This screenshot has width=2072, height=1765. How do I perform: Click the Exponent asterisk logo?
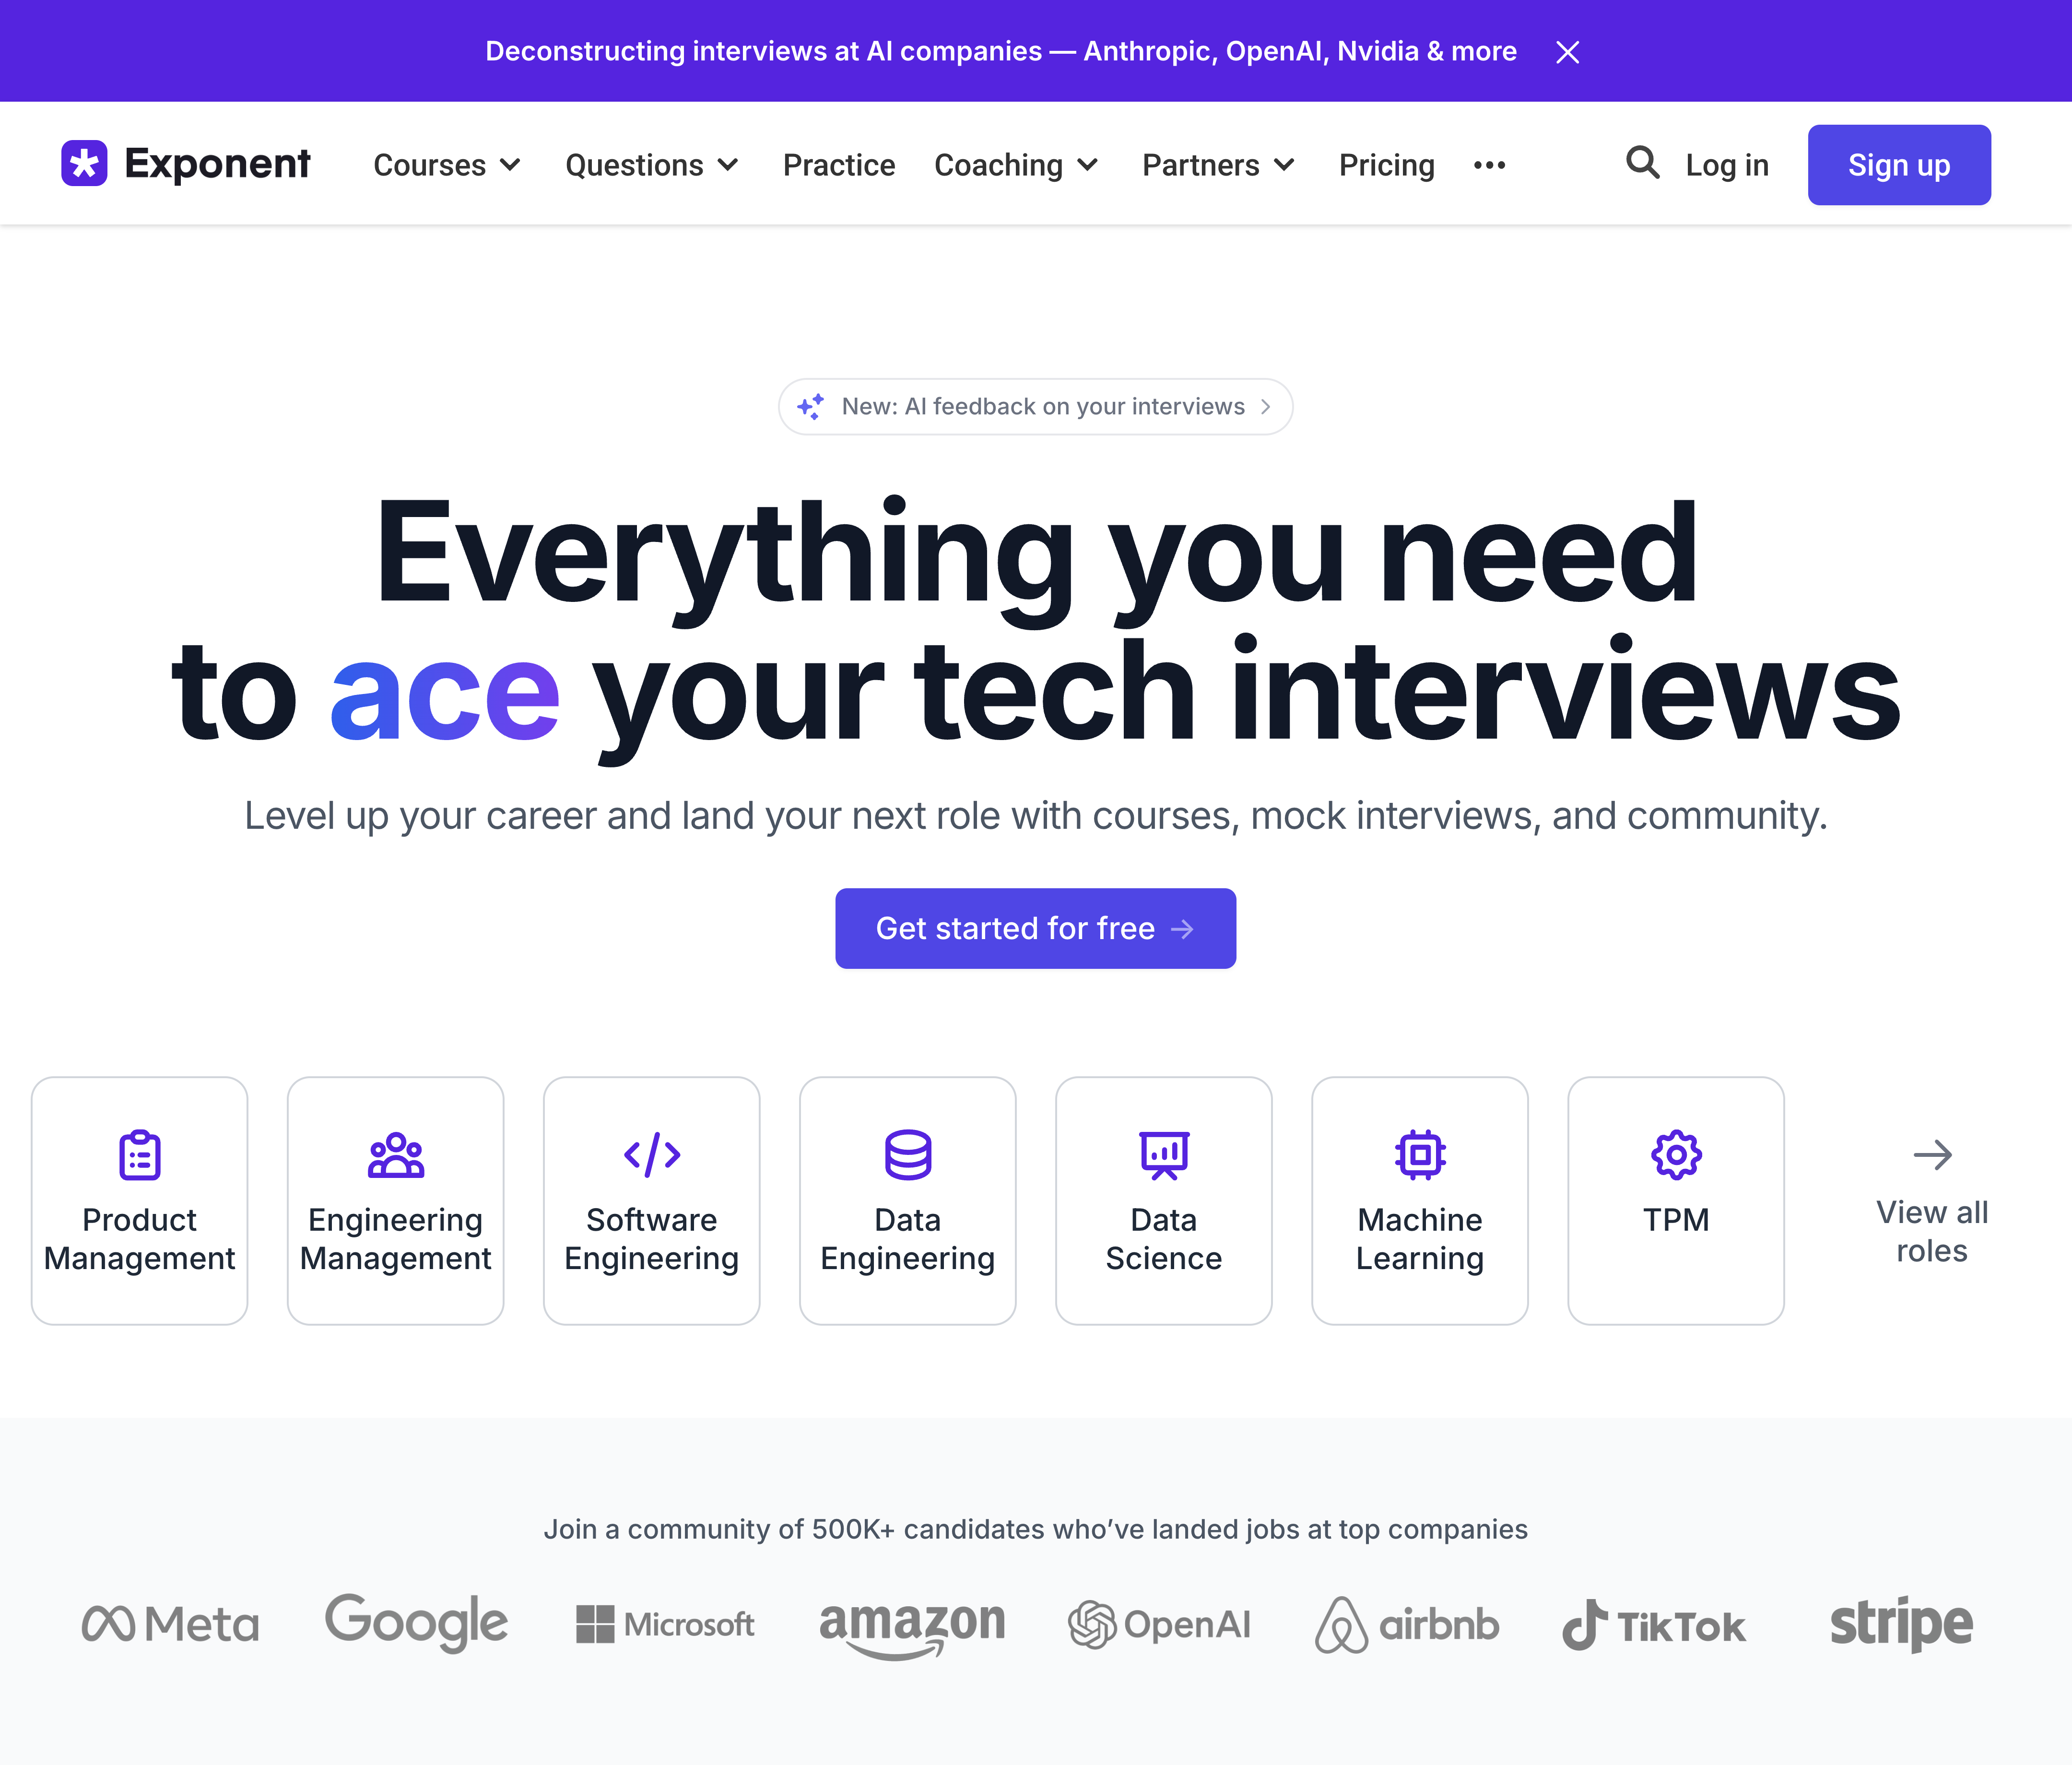(x=85, y=164)
